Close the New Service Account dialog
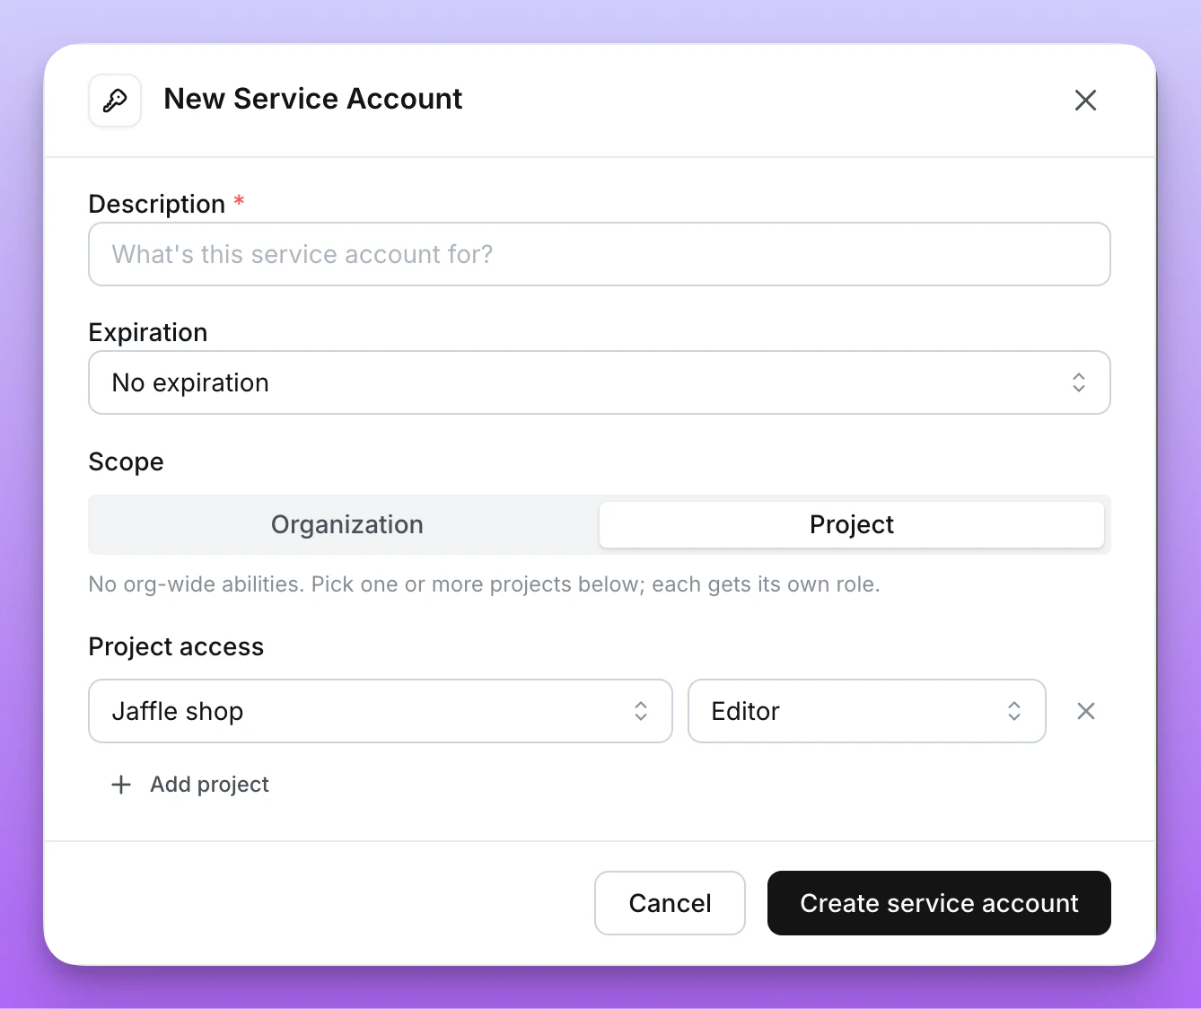 tap(1085, 101)
